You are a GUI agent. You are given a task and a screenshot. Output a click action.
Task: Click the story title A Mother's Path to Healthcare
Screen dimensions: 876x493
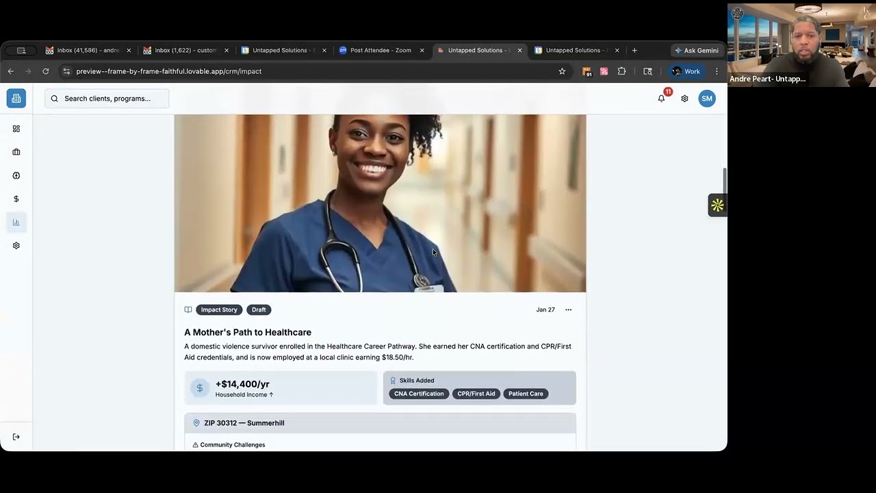click(x=248, y=332)
